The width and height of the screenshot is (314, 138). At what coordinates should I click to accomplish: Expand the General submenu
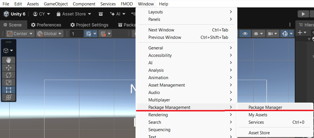(187, 48)
